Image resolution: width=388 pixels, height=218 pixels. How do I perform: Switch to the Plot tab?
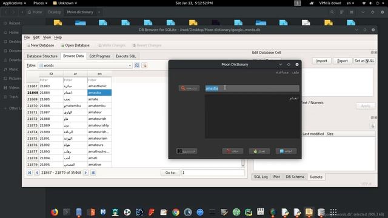[276, 177]
